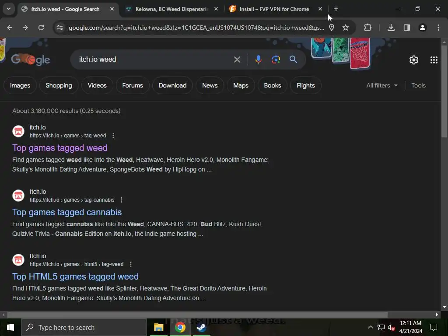Switch to Kelowna, BC Weed Dispensaries tab
The width and height of the screenshot is (448, 336).
coord(171,9)
